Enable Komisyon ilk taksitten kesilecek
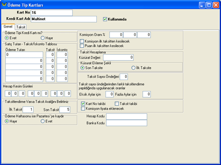Viewport: 221px width, 165px height. pyautogui.click(x=82, y=41)
